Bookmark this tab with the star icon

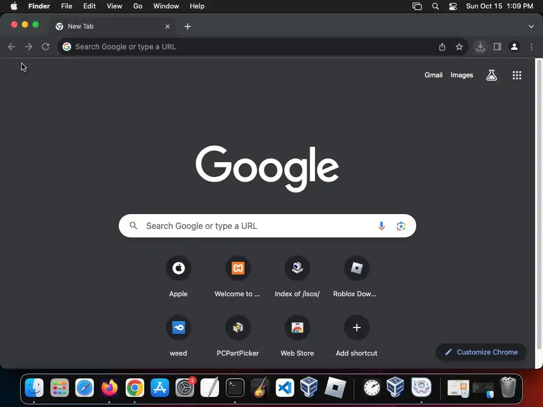[459, 47]
